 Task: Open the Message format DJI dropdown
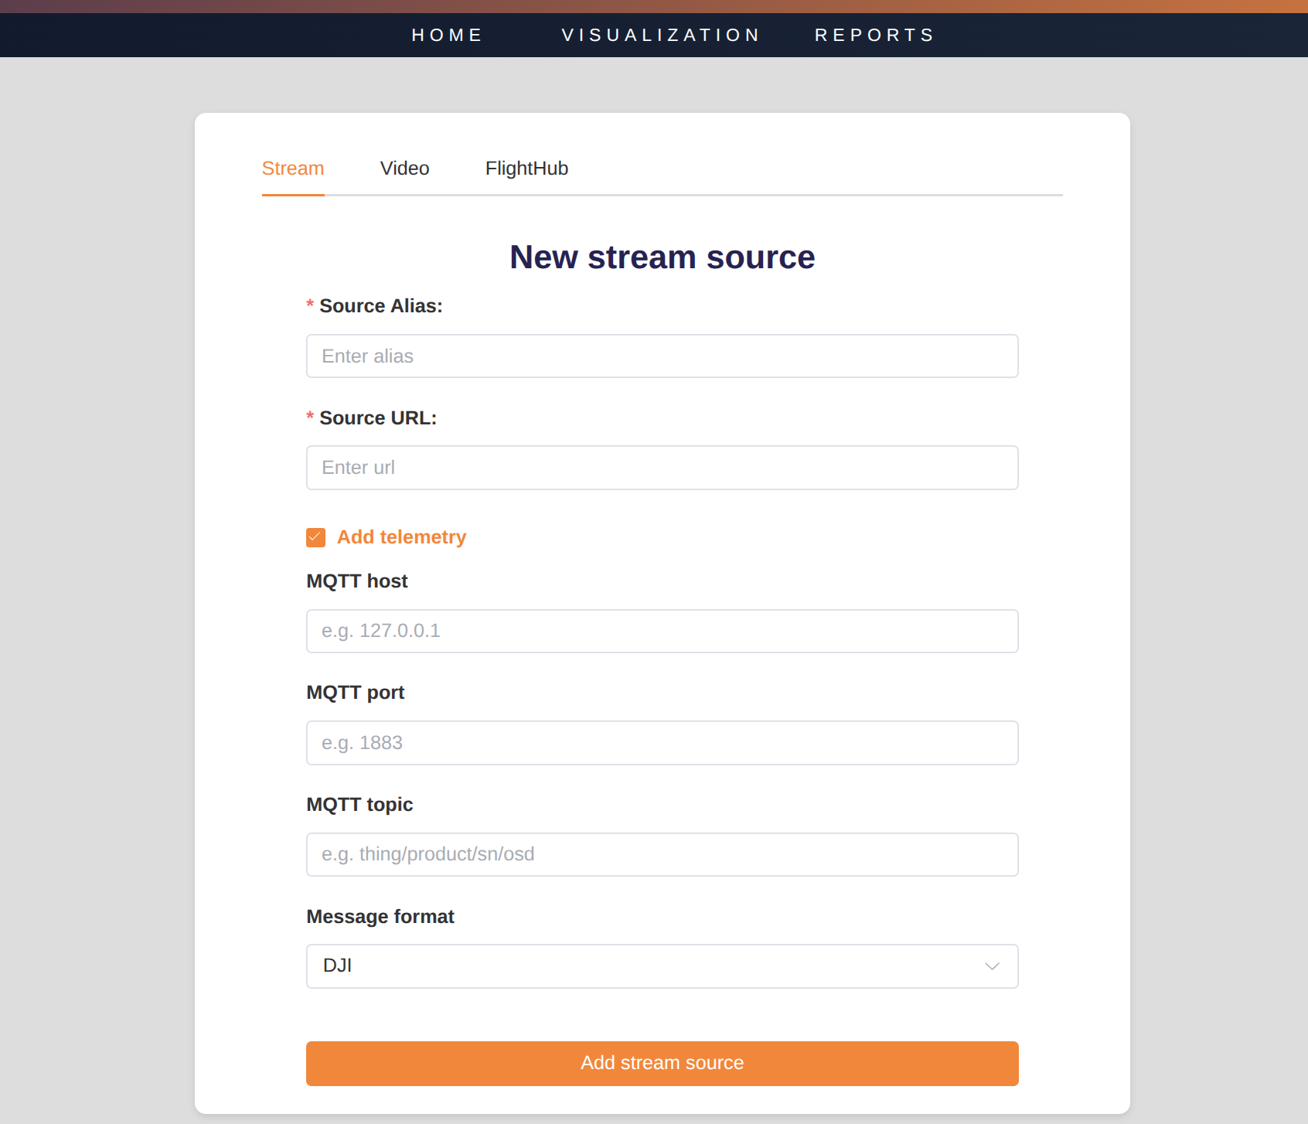[661, 966]
